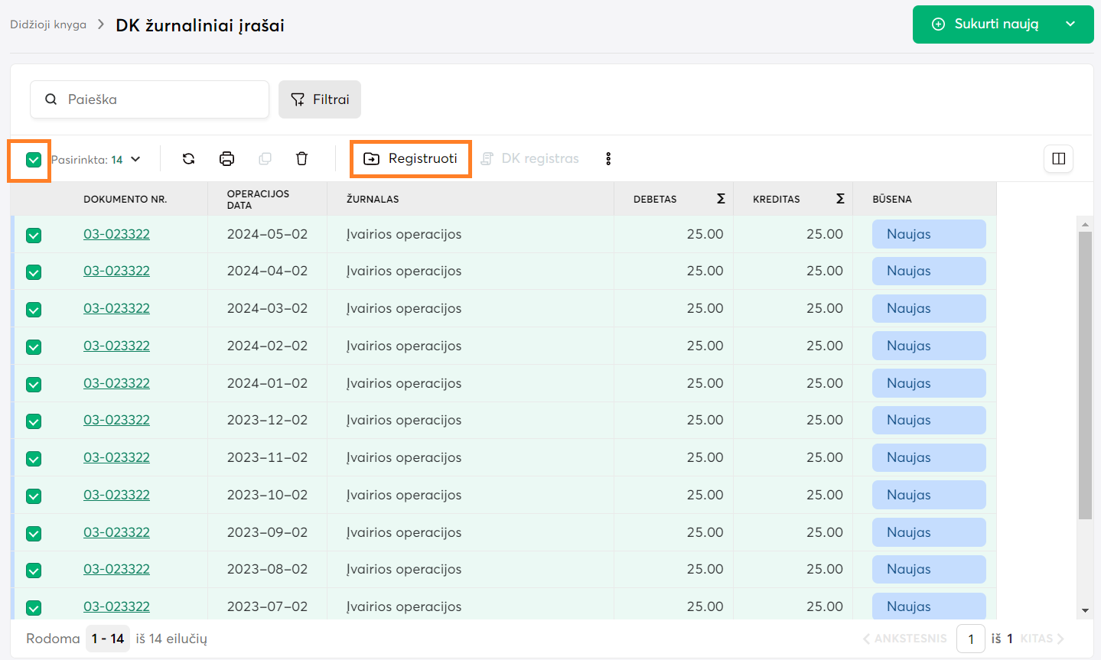Expand the Pasirinkta: 14 dropdown

[135, 160]
